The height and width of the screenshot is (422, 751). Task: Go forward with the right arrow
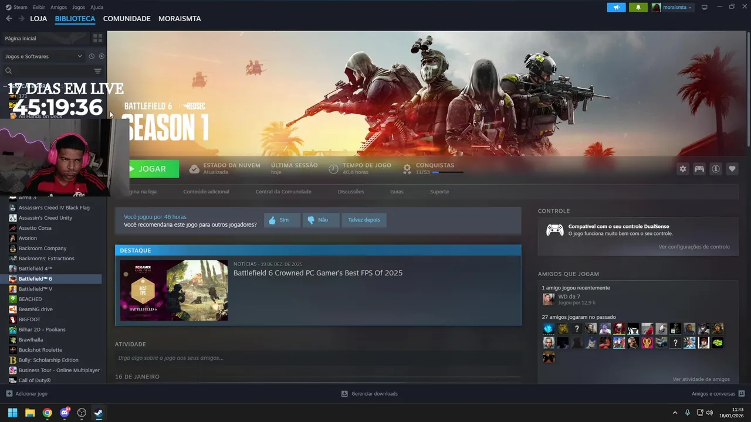pyautogui.click(x=21, y=19)
